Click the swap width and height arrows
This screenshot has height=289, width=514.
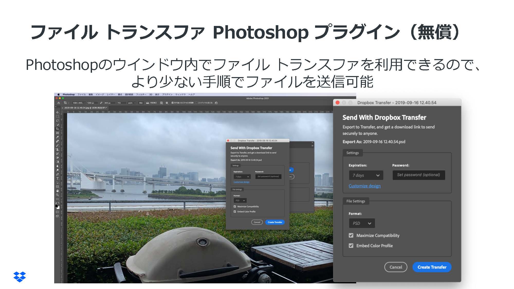(x=101, y=103)
